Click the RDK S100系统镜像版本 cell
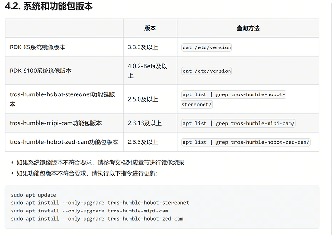The height and width of the screenshot is (235, 332). pos(64,70)
